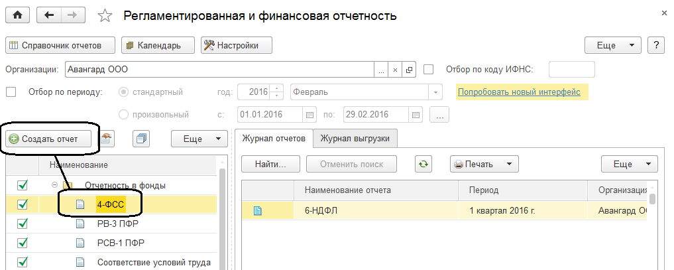Select the 'Журнал отчетов' tab
The image size is (674, 270).
274,139
